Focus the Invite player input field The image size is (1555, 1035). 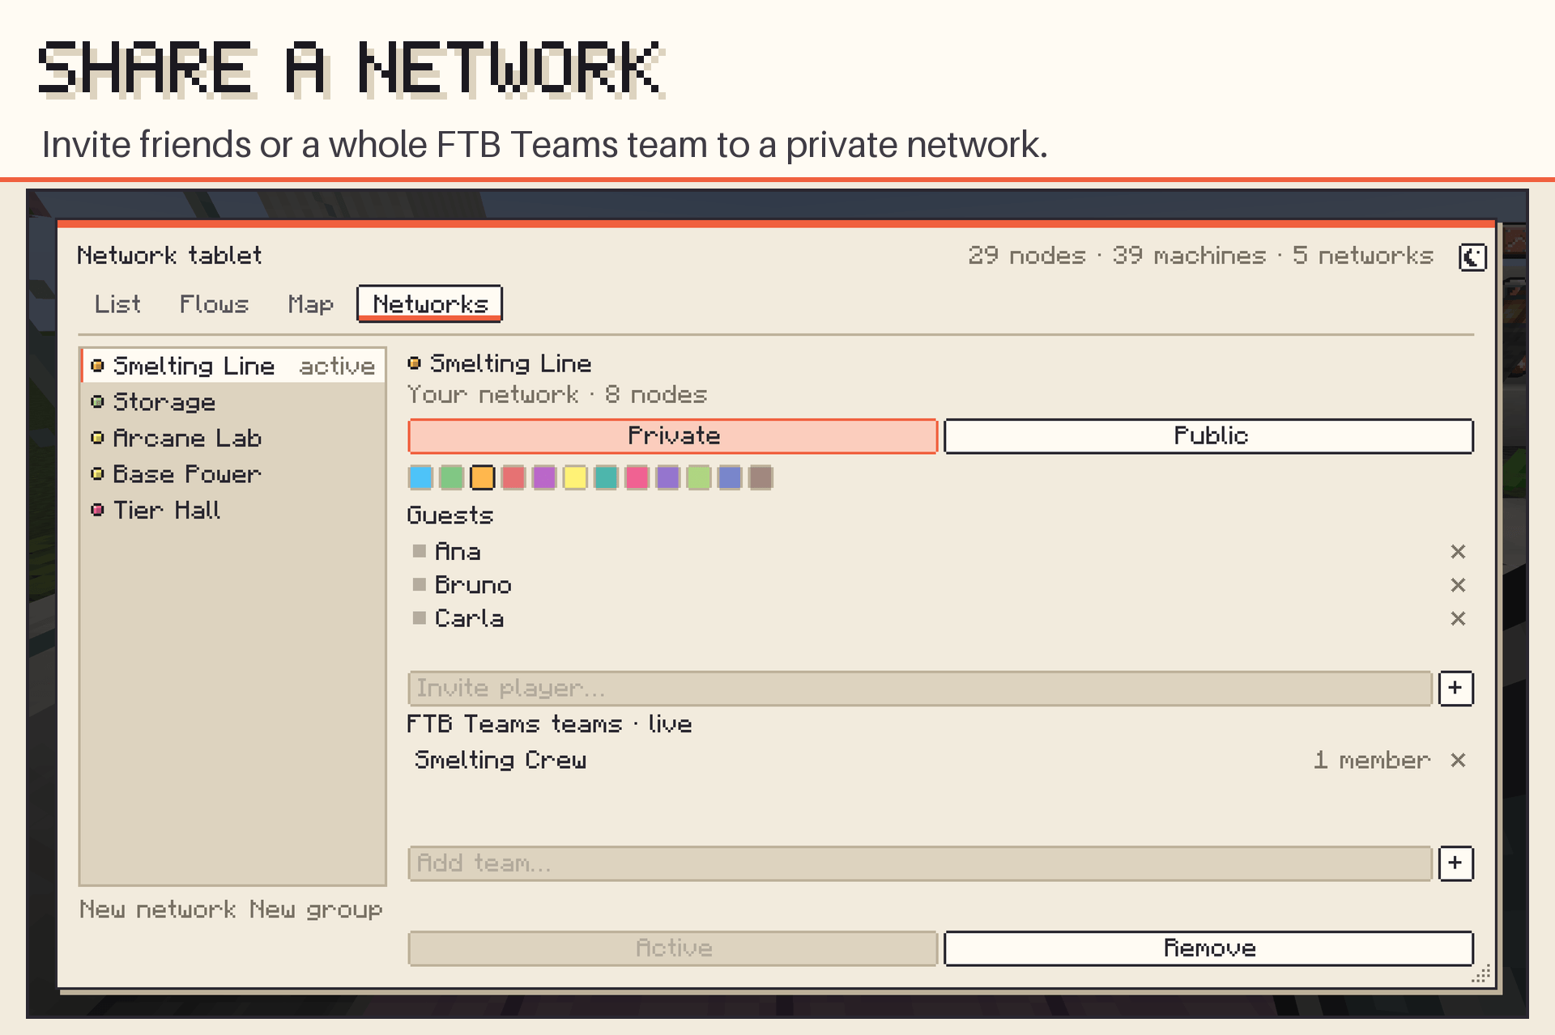pyautogui.click(x=920, y=689)
